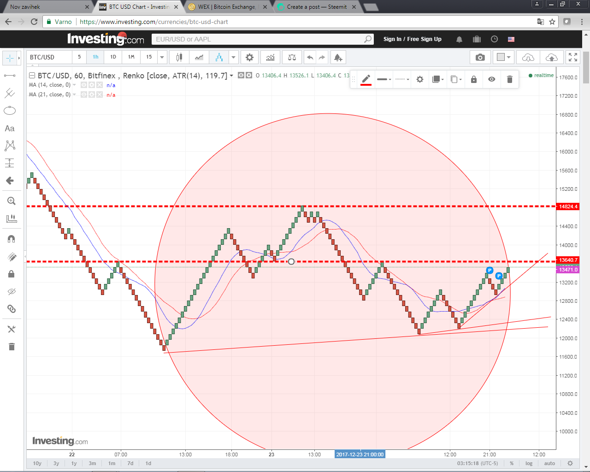Select the crosshair cursor tool
The height and width of the screenshot is (472, 590).
(10, 58)
